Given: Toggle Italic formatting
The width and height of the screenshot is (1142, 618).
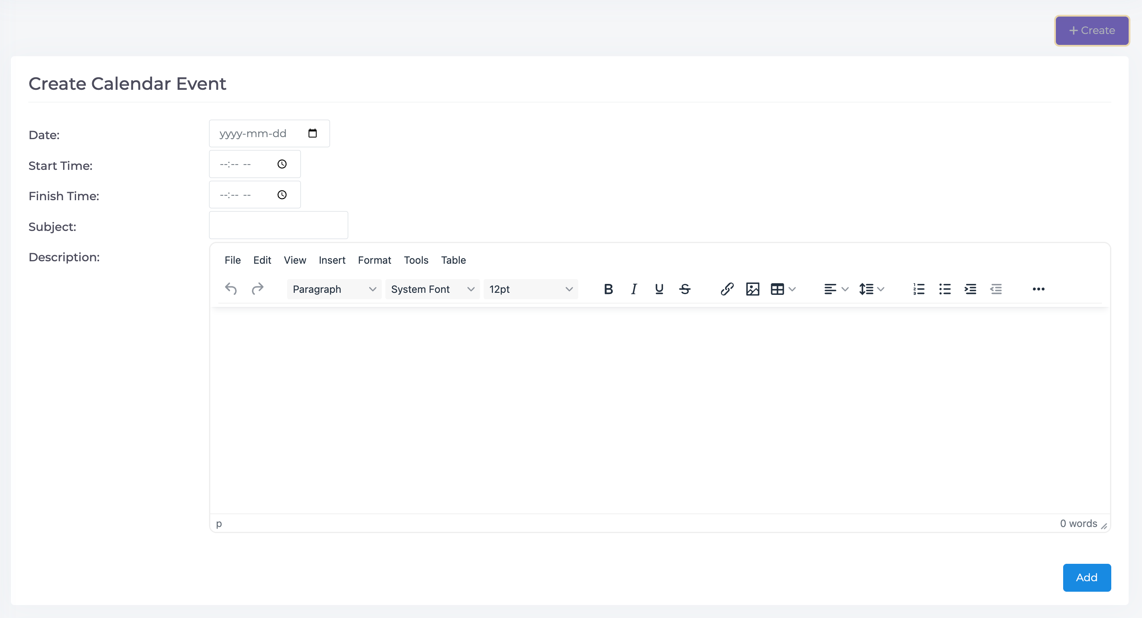Looking at the screenshot, I should click(x=634, y=289).
